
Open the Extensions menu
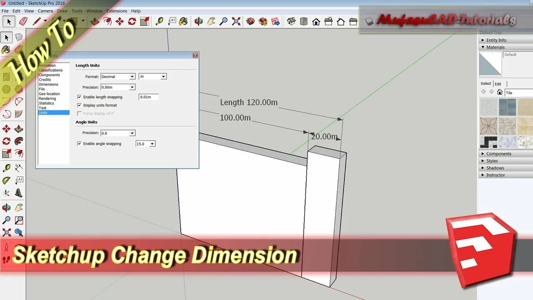(117, 11)
